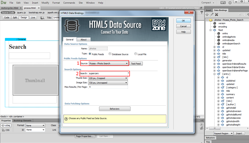Viewport: 249px width, 143px height.
Task: Switch to the About tab in dialog
Action: (84, 40)
